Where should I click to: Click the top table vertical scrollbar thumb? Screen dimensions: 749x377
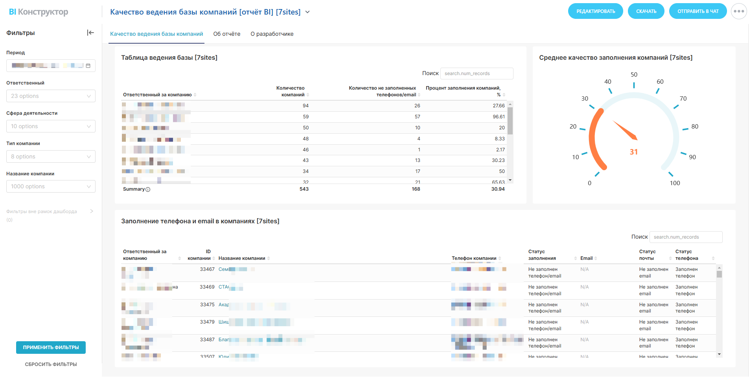[x=510, y=121]
